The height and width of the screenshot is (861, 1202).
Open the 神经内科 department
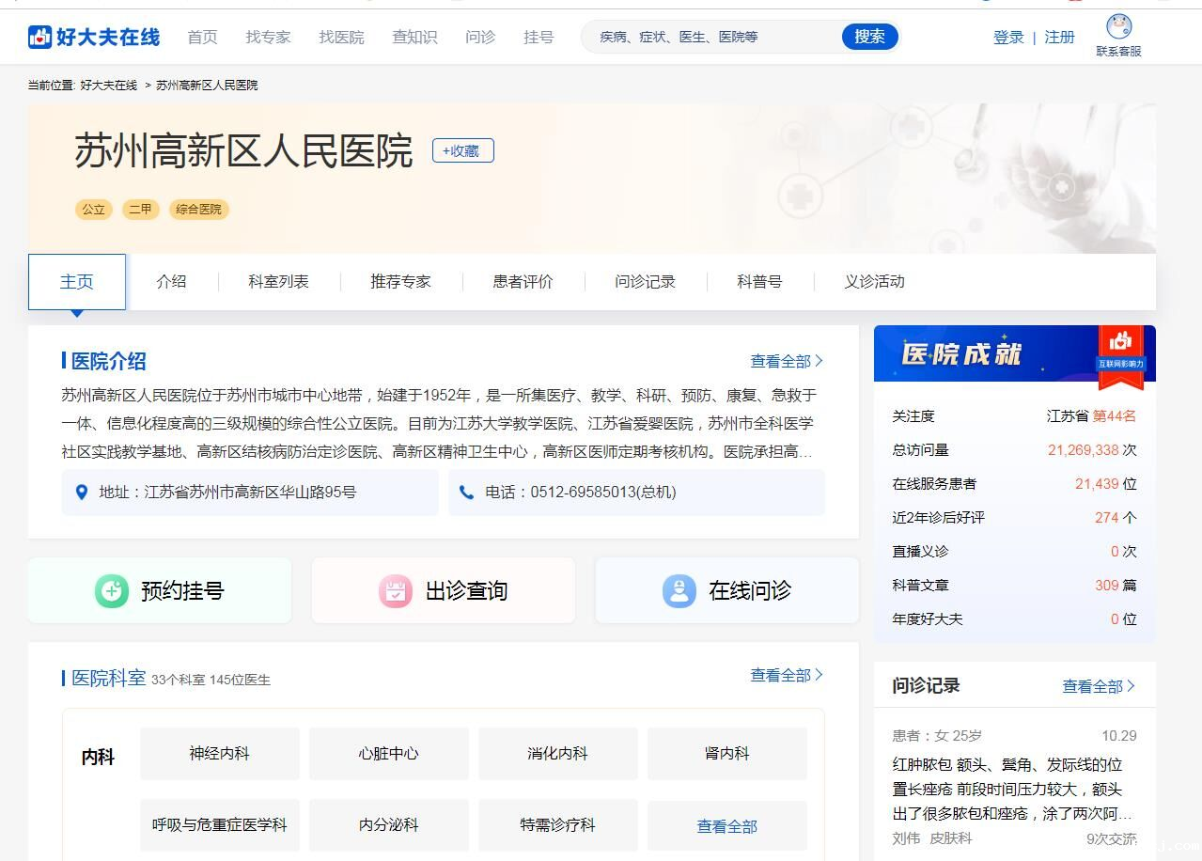click(x=219, y=753)
